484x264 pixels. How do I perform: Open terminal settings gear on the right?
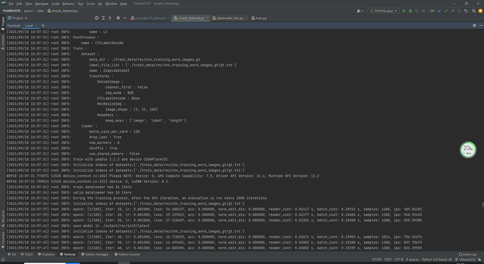click(474, 25)
